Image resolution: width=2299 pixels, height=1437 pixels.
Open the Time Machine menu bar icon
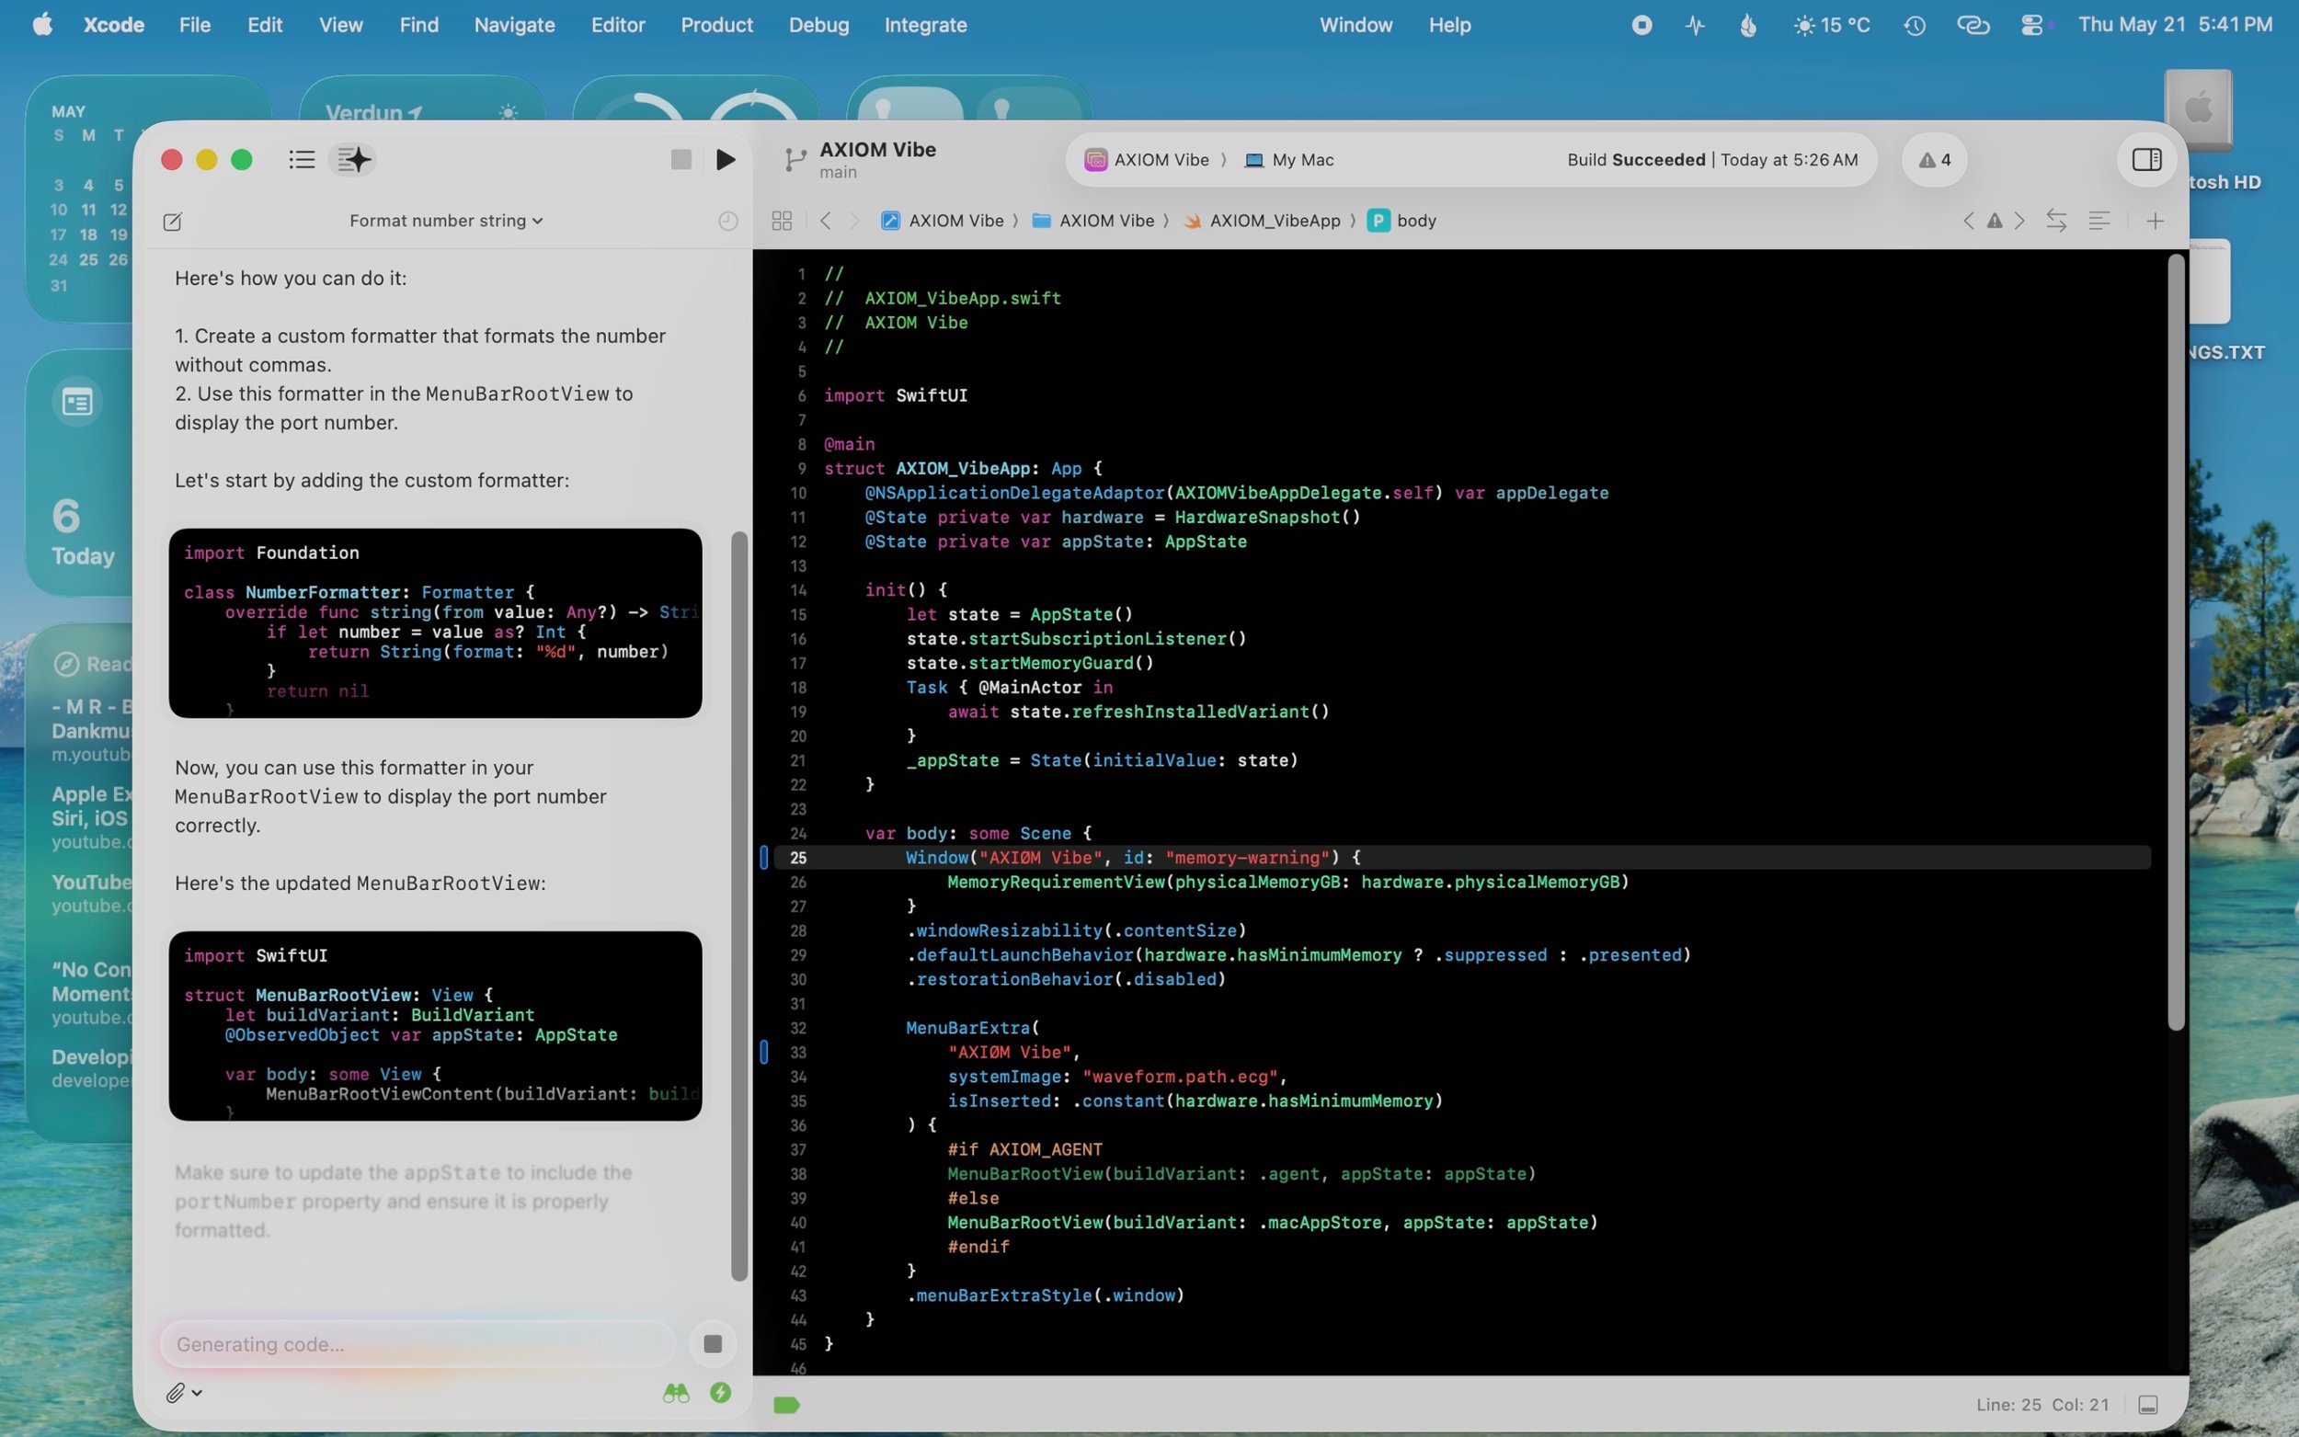point(1914,26)
